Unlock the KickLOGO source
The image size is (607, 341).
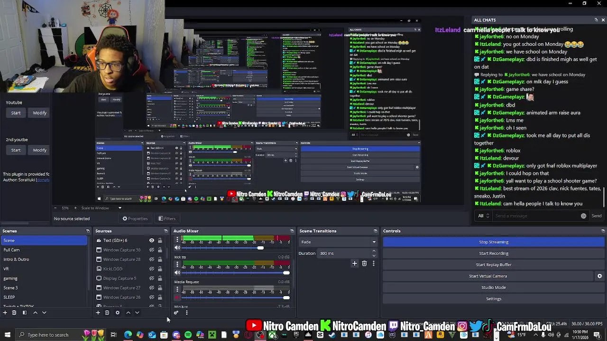(x=160, y=269)
